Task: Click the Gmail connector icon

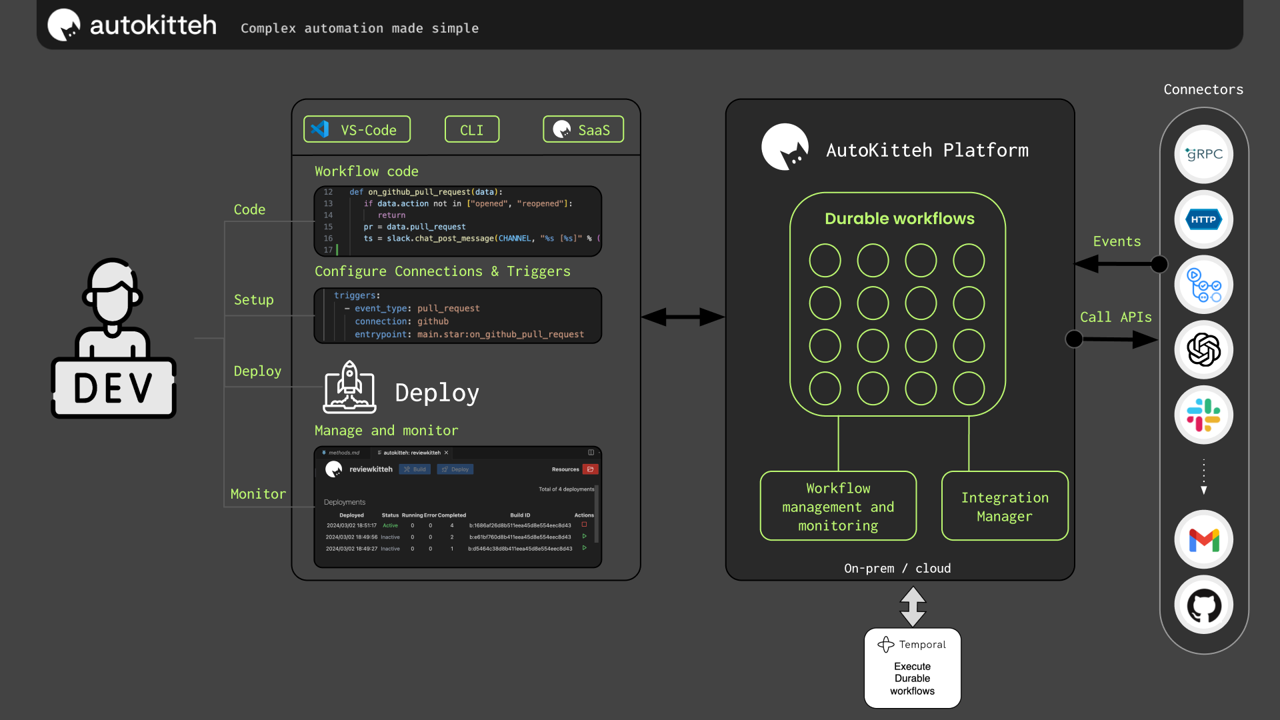Action: pyautogui.click(x=1203, y=539)
